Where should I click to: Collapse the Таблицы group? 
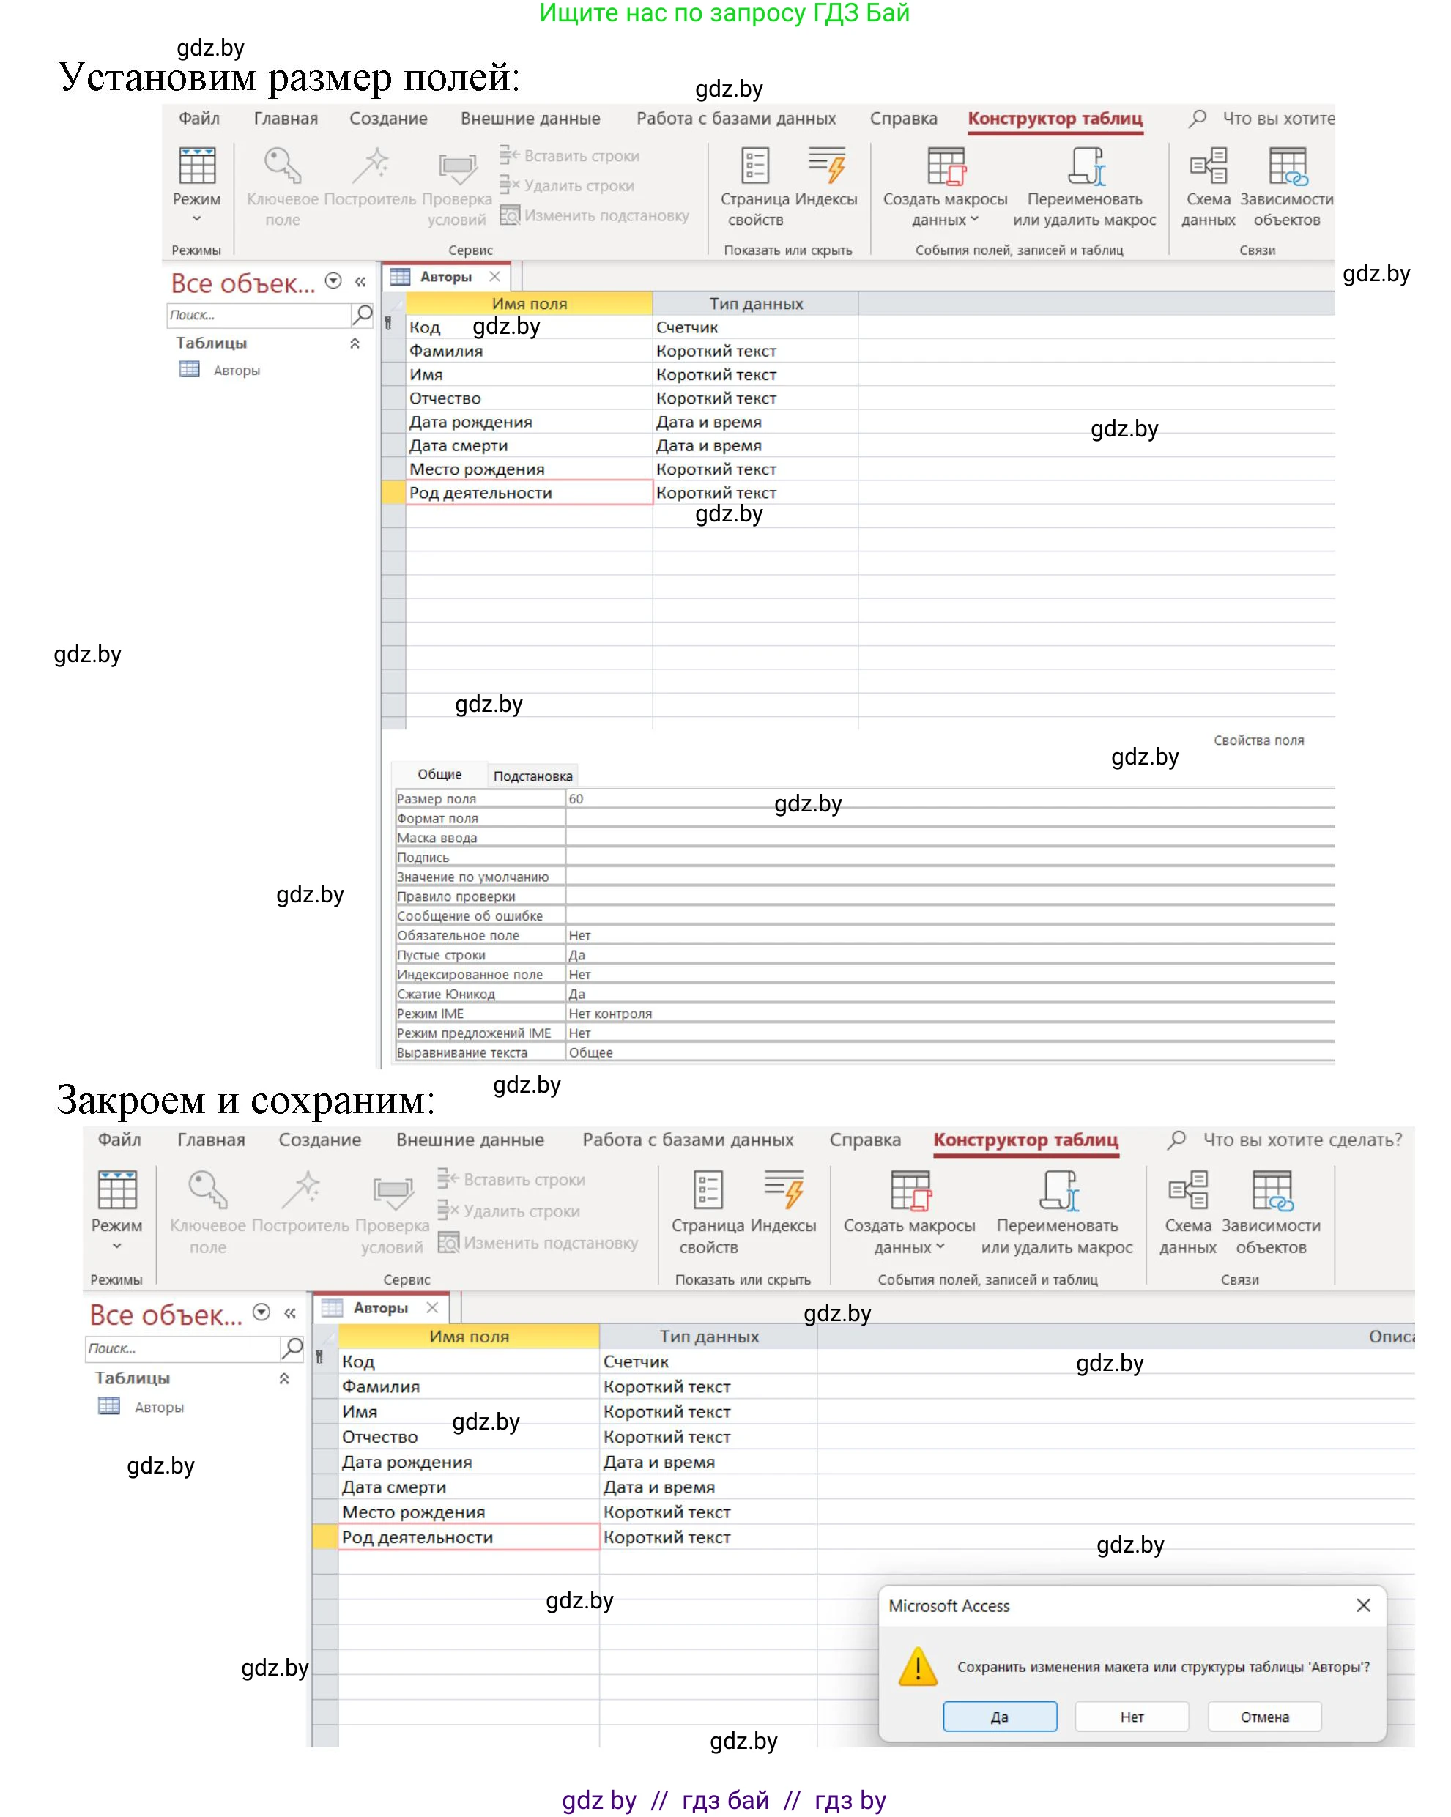pyautogui.click(x=357, y=343)
